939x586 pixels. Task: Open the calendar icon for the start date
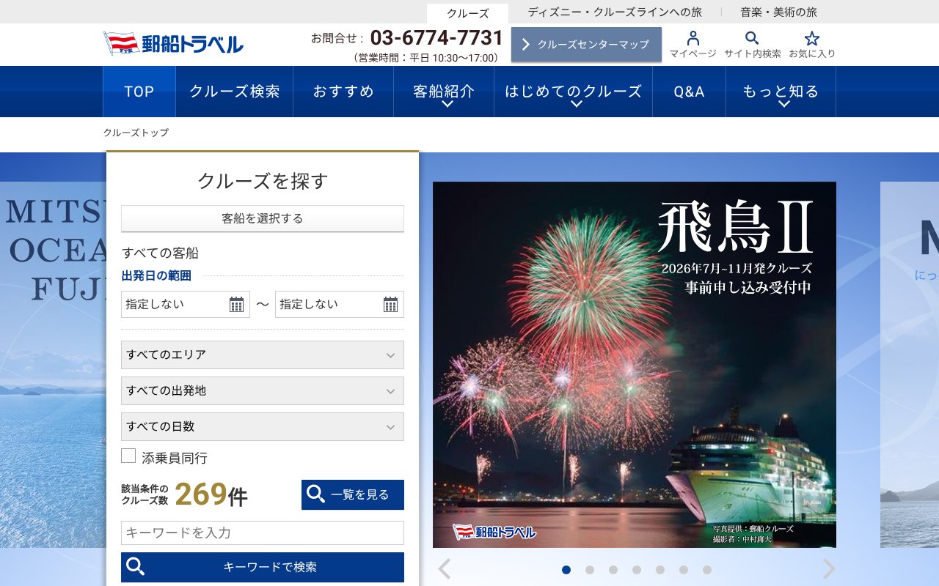[x=237, y=304]
